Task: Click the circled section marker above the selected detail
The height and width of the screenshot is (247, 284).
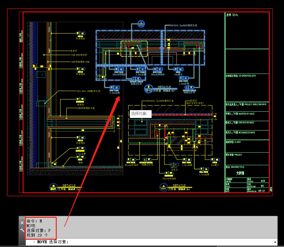Action: (142, 24)
